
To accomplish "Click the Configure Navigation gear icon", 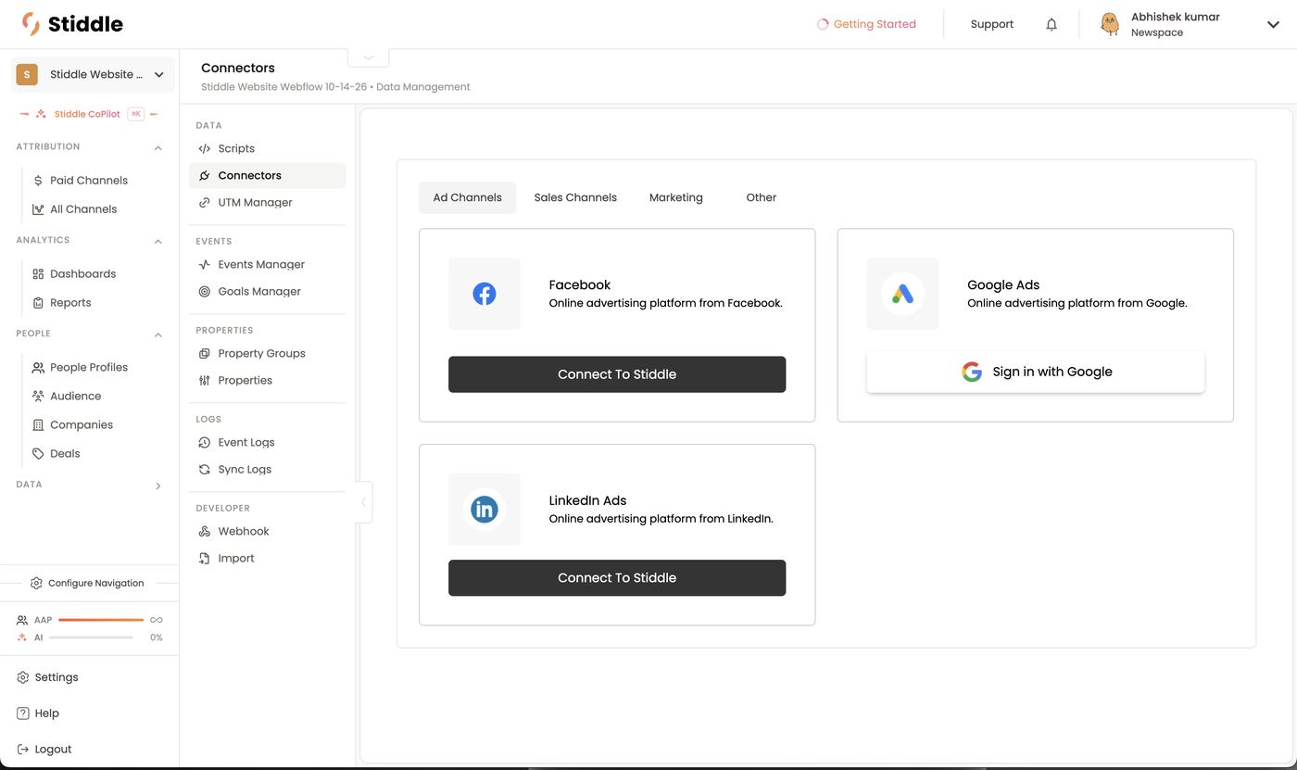I will [x=36, y=583].
